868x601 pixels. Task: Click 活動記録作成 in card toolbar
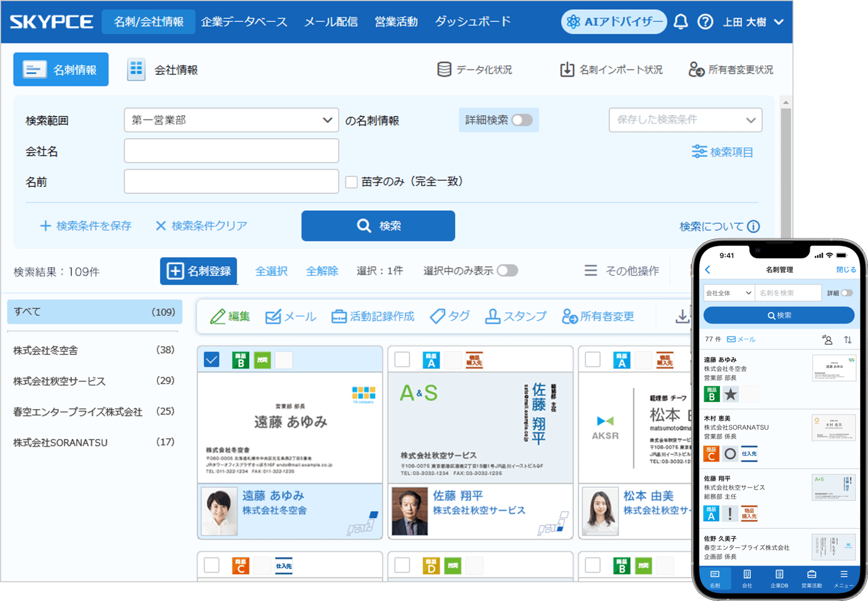[x=373, y=317]
